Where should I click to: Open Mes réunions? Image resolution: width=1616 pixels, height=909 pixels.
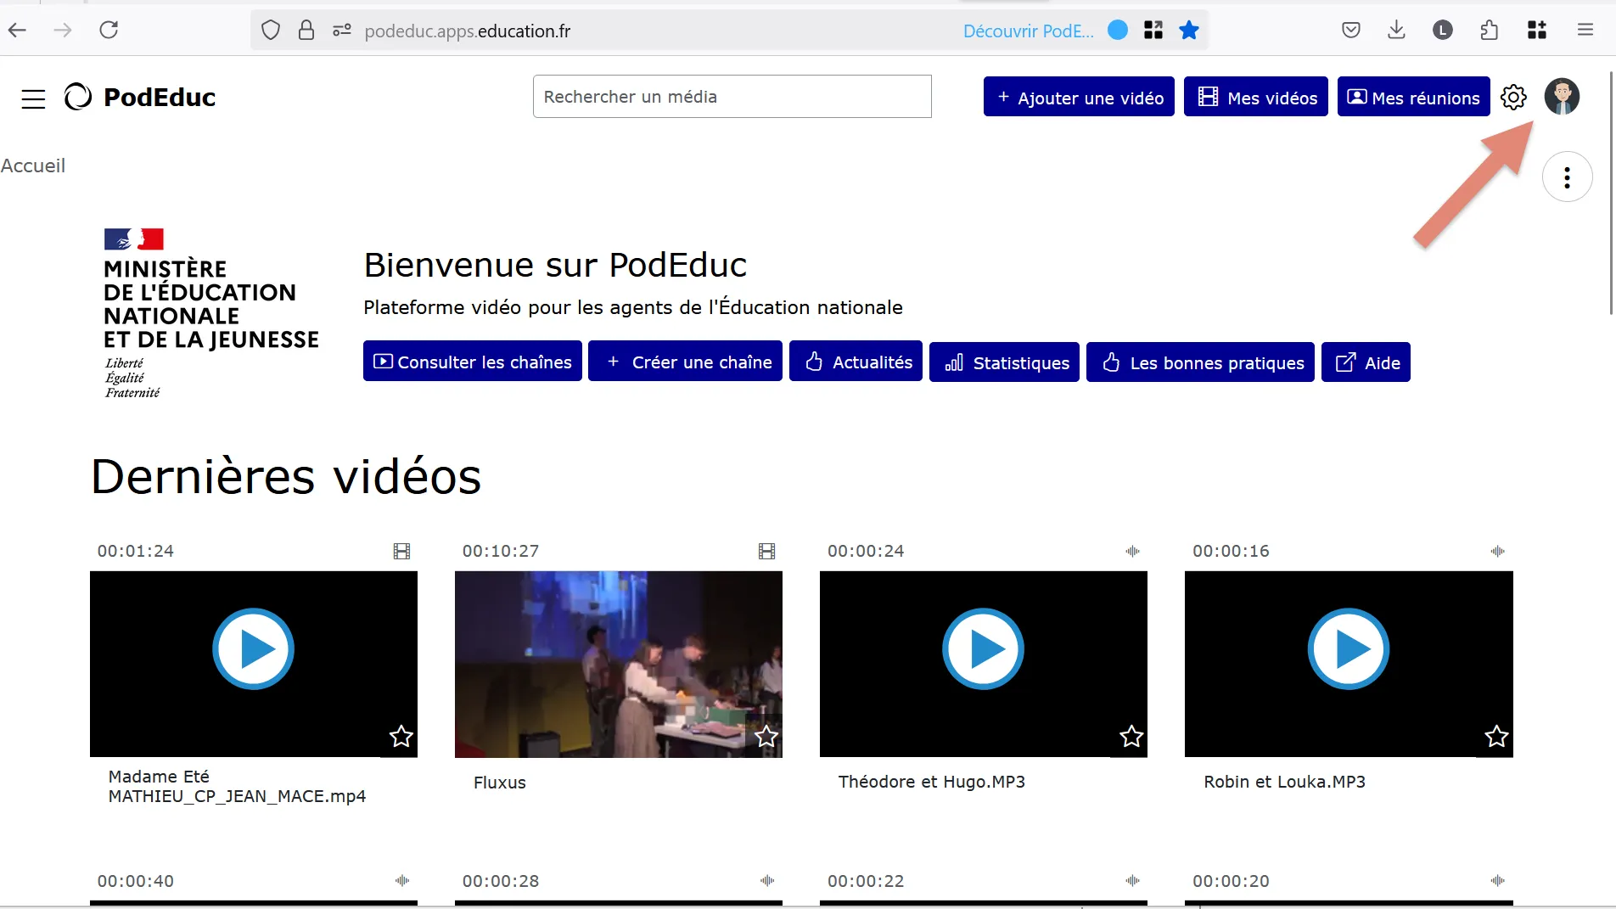click(x=1414, y=97)
